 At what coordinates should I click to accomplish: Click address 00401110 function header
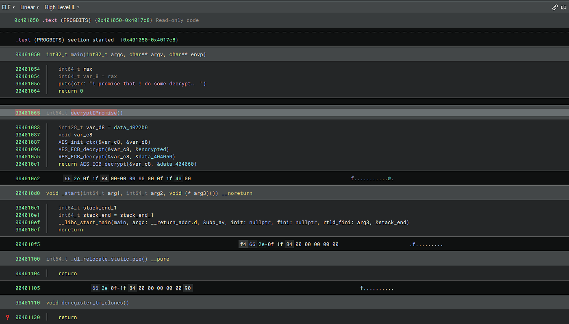(28, 303)
